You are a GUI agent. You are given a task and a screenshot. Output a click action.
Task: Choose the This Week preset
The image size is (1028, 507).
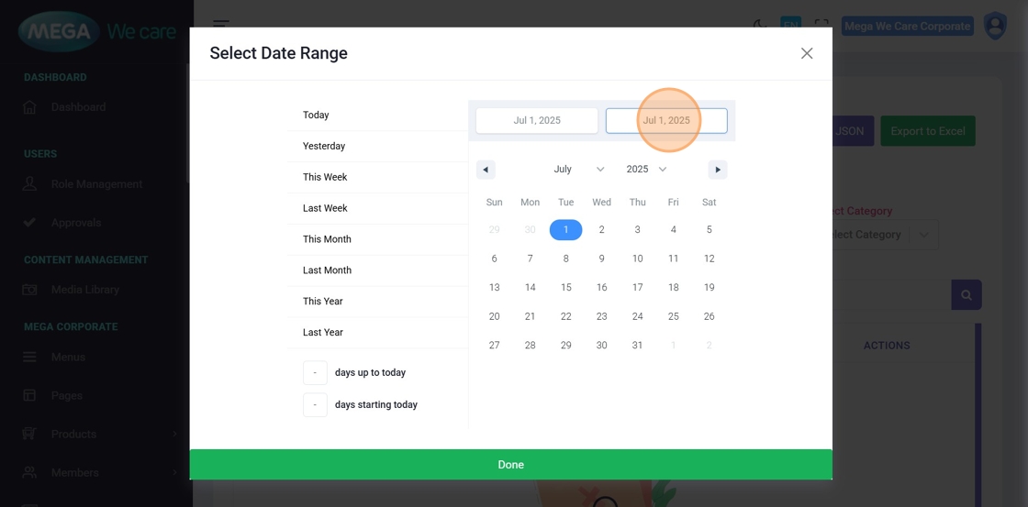[x=325, y=177]
